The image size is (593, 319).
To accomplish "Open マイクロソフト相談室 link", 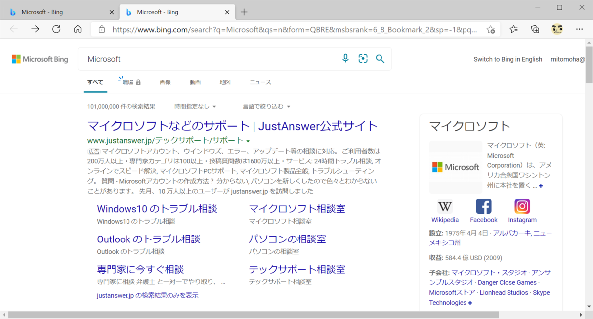I will coord(297,209).
